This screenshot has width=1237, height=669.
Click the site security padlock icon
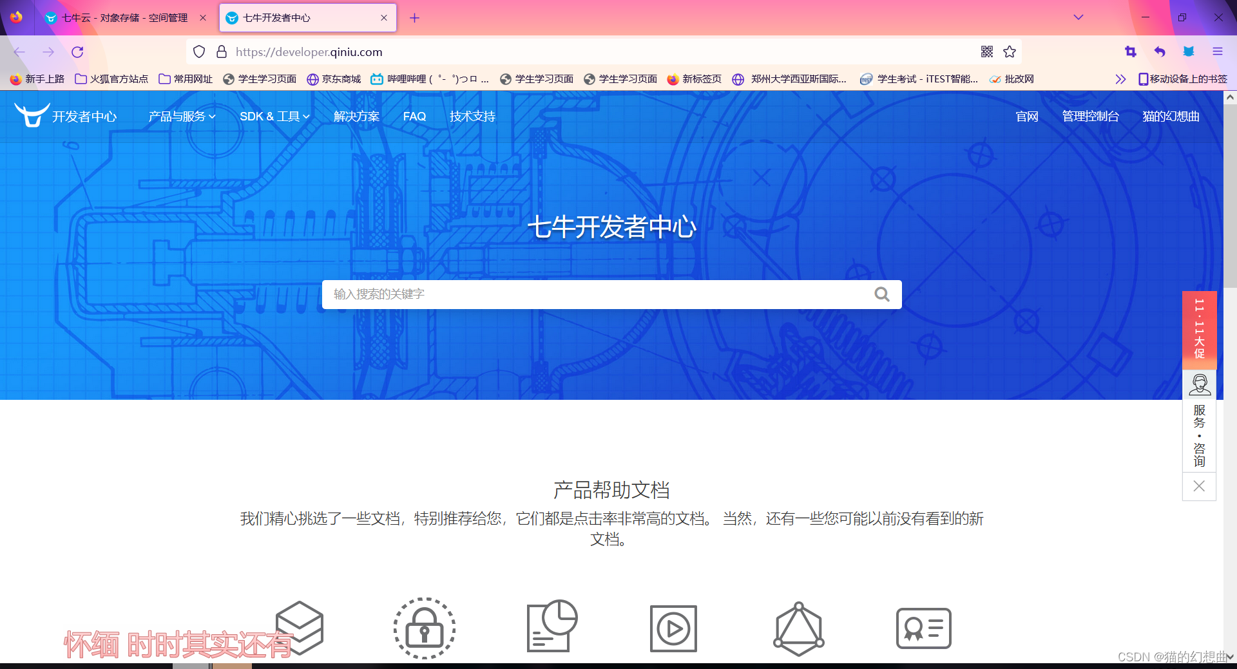[x=222, y=52]
